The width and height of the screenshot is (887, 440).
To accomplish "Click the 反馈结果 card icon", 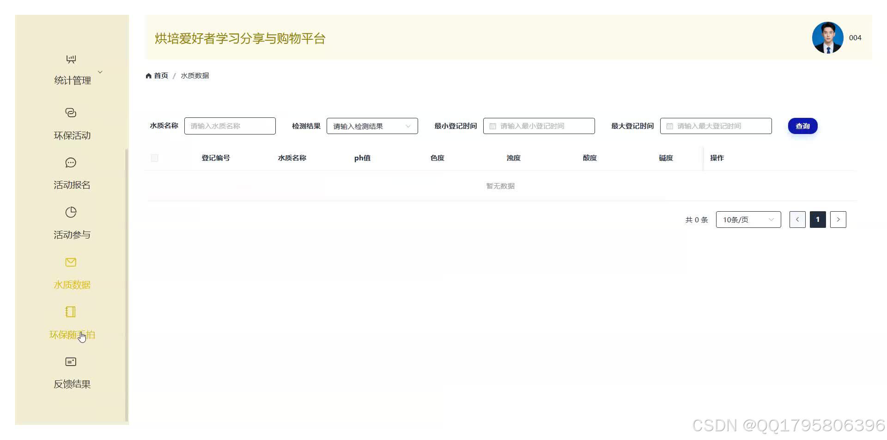I will (x=71, y=362).
